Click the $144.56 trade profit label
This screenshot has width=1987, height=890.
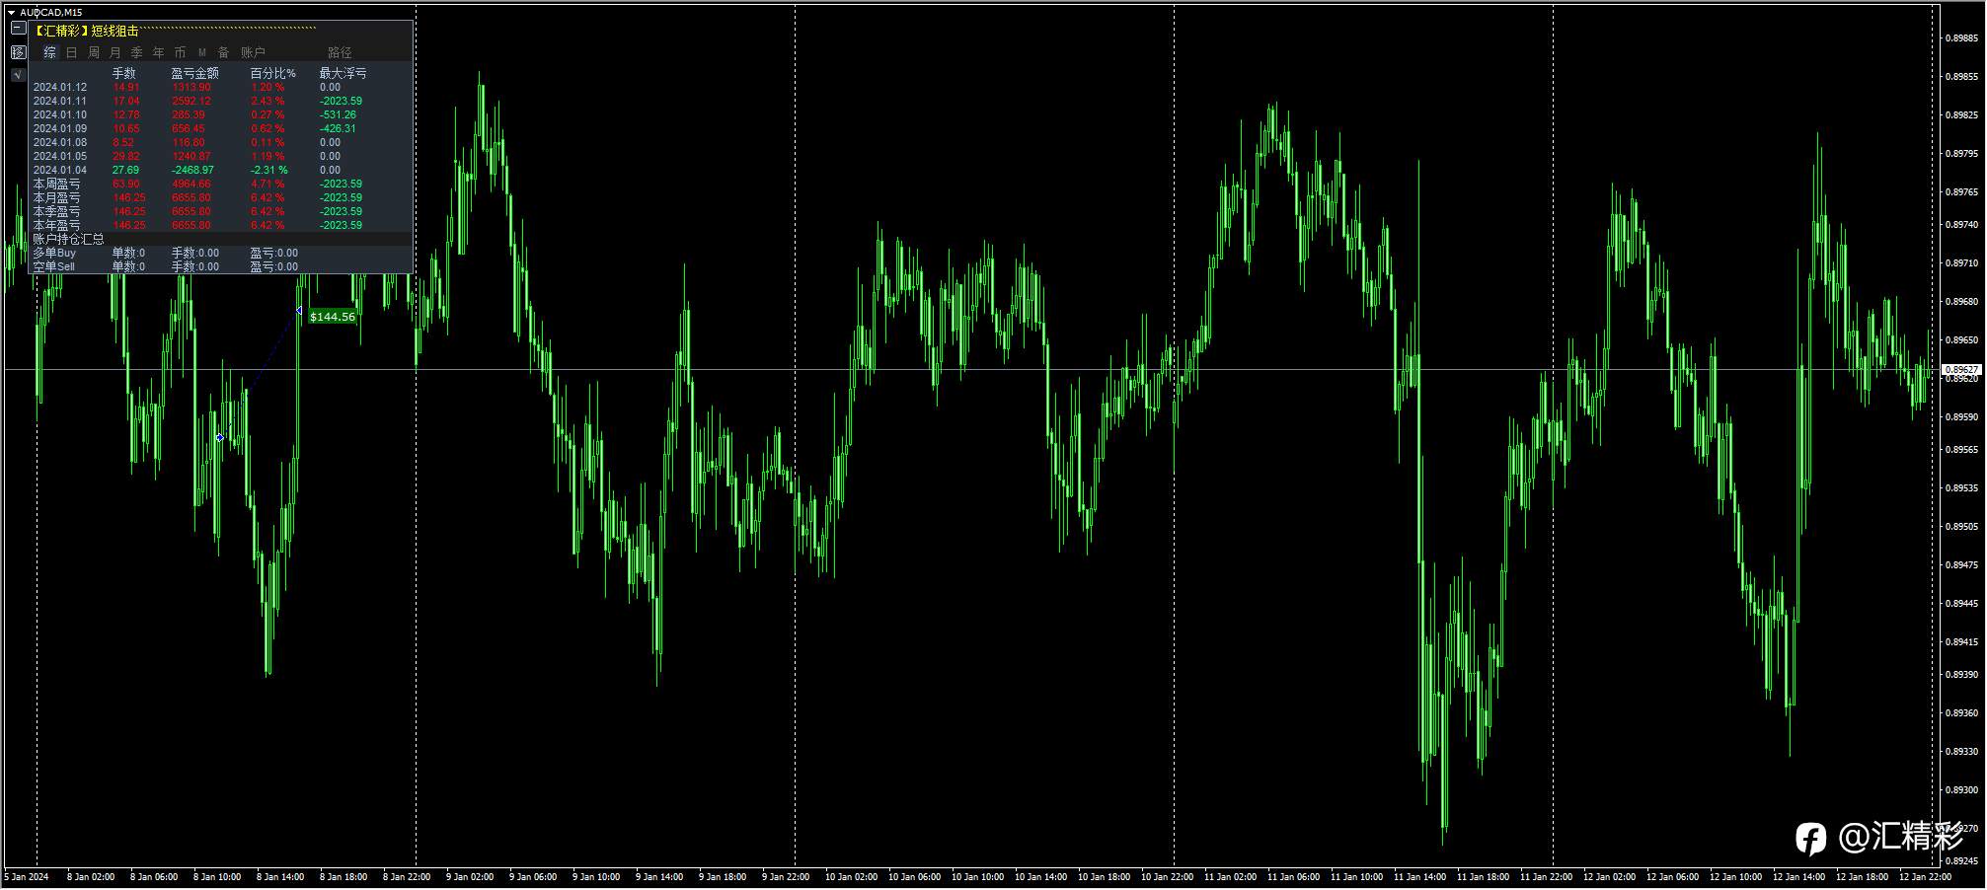click(333, 317)
